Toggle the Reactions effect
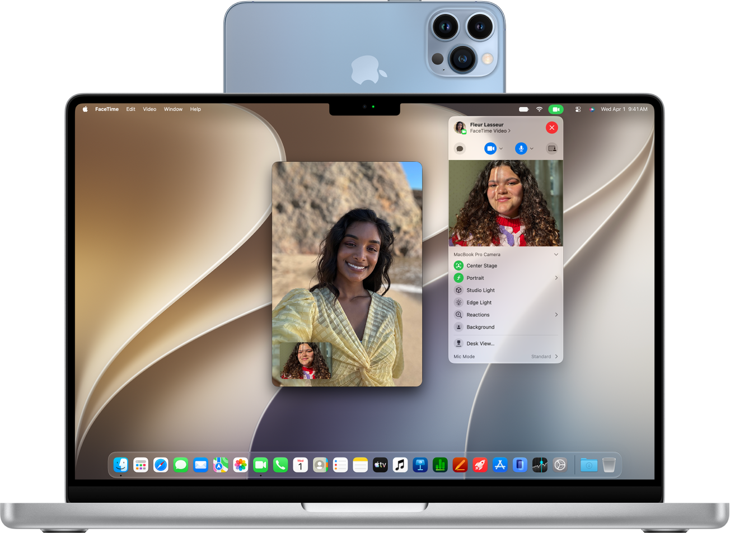The image size is (730, 533). [458, 315]
